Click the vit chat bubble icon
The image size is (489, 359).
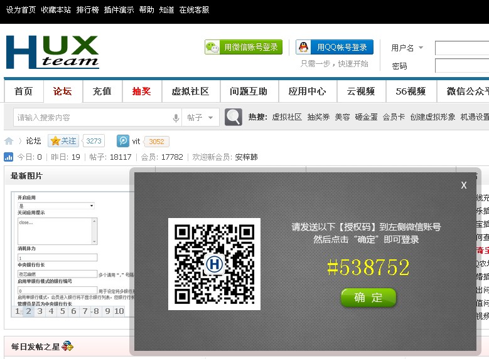coord(123,141)
